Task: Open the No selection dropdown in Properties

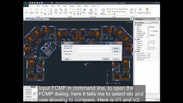Action: [143, 22]
